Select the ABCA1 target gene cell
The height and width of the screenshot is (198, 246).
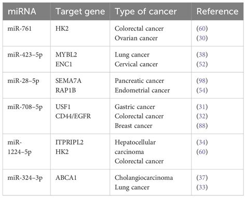(x=80, y=182)
